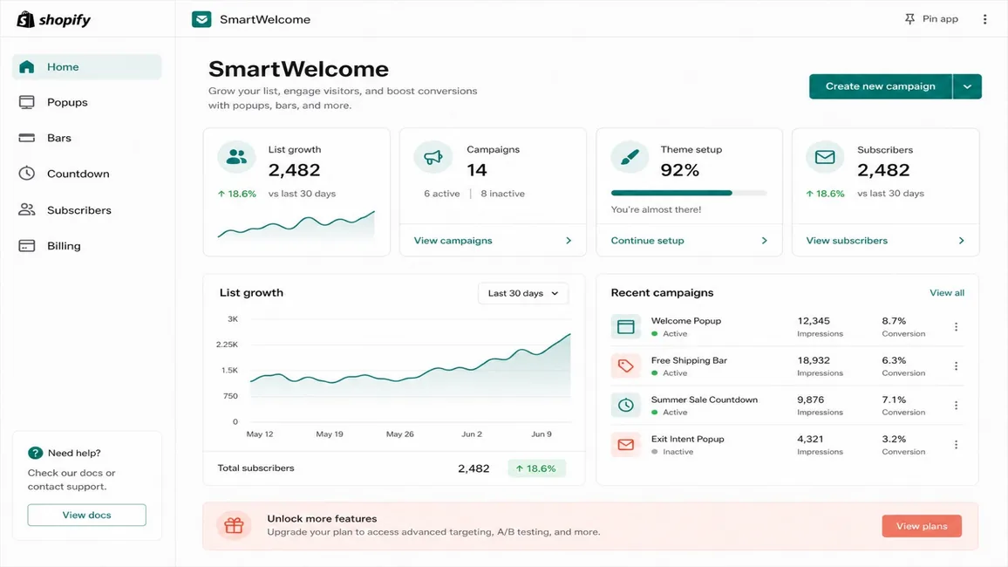
Task: Click the 8.7% conversion value
Action: pos(895,321)
